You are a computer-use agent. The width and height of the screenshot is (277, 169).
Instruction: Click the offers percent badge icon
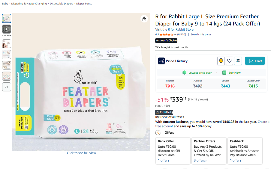coord(158,132)
